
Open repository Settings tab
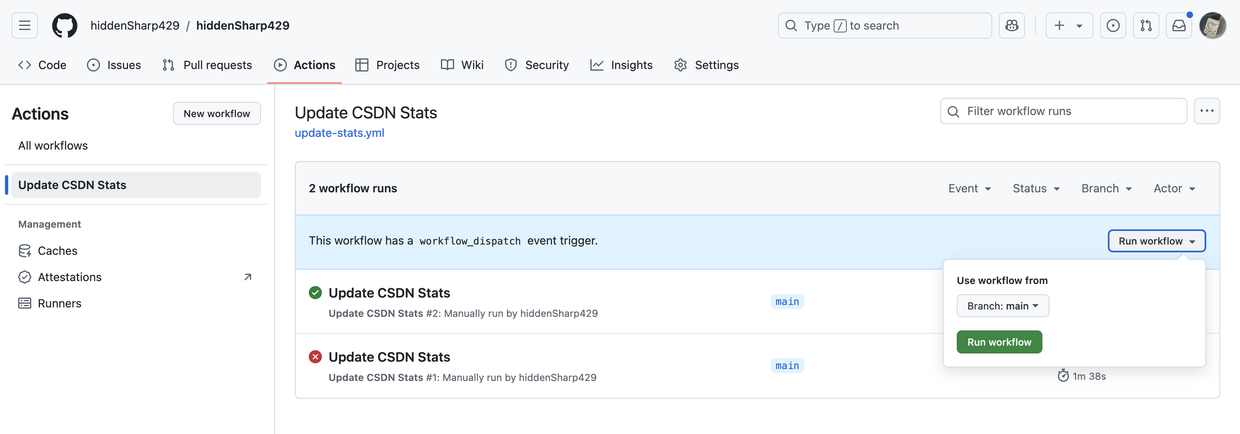pyautogui.click(x=706, y=65)
